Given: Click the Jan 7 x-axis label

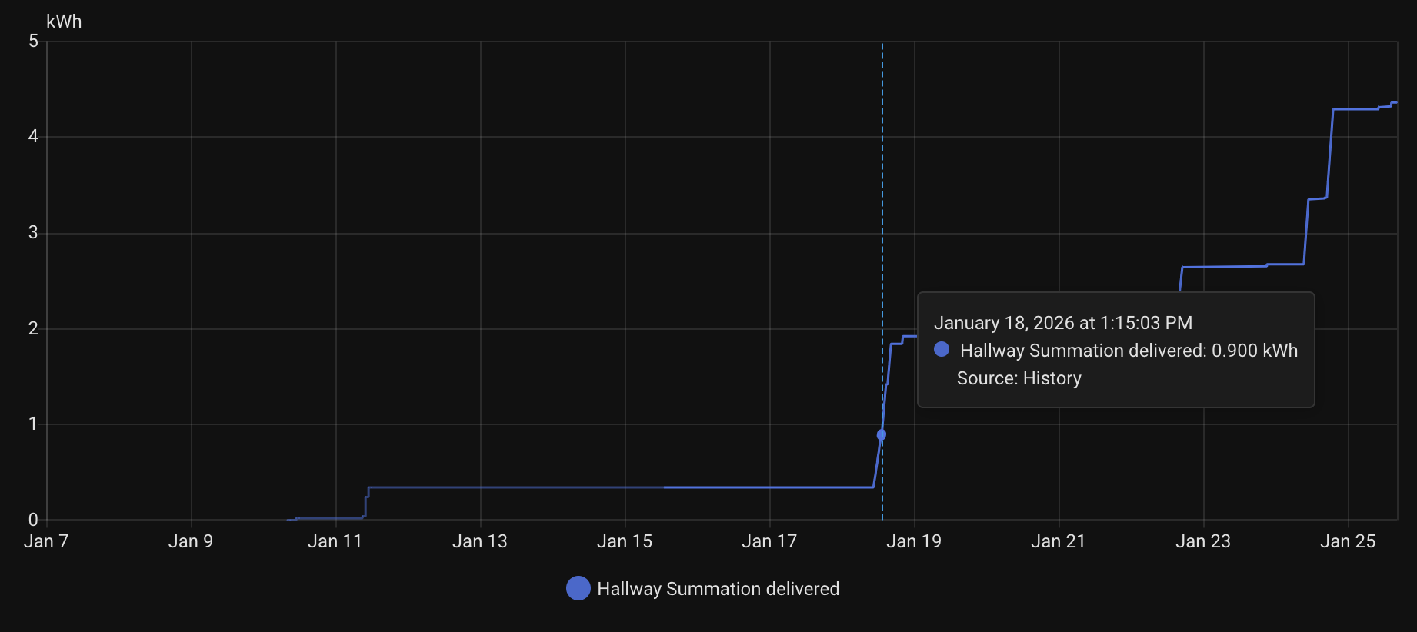Looking at the screenshot, I should pyautogui.click(x=46, y=541).
